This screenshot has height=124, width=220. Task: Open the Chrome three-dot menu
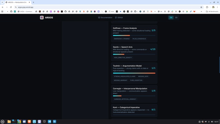pyautogui.click(x=217, y=7)
